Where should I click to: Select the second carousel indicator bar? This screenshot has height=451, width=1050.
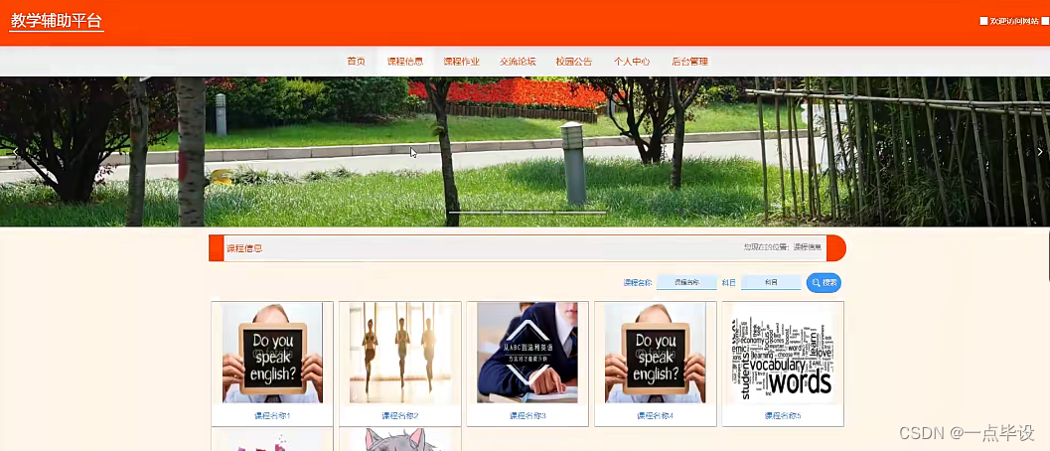click(527, 213)
